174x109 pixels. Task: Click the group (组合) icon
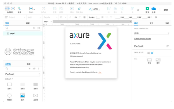pos(72,9)
